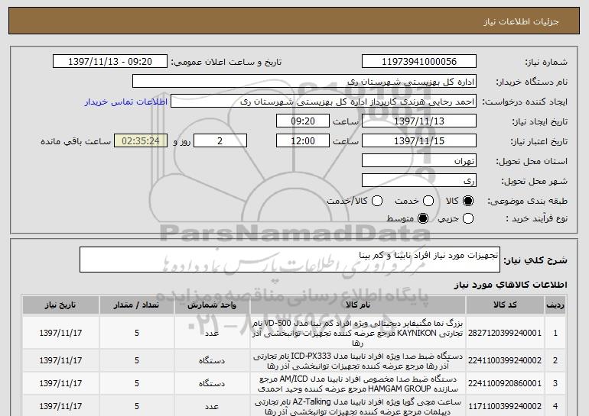Click the تعداد / مقدار column header
589x416 pixels.
pyautogui.click(x=136, y=305)
